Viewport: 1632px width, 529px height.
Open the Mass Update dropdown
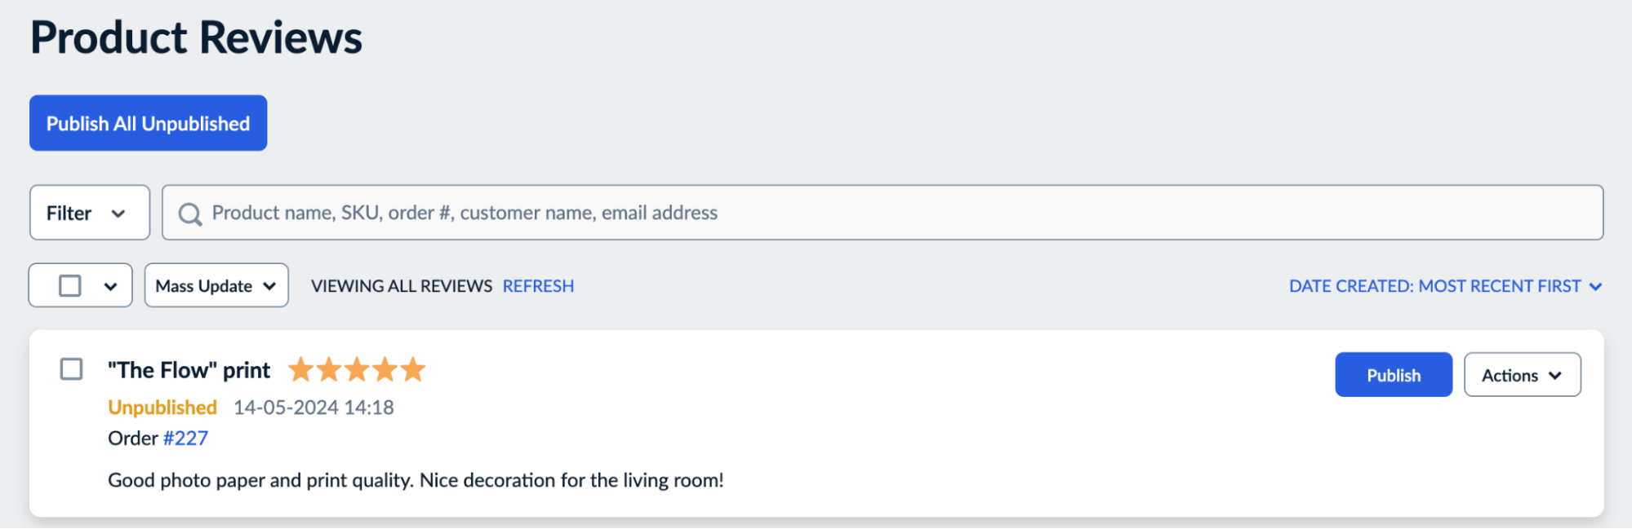click(215, 285)
